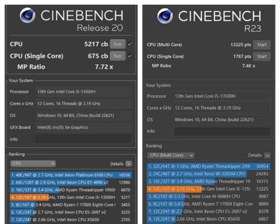Select the Xeon E5-2697 v2 row scoring 3225

71,212
